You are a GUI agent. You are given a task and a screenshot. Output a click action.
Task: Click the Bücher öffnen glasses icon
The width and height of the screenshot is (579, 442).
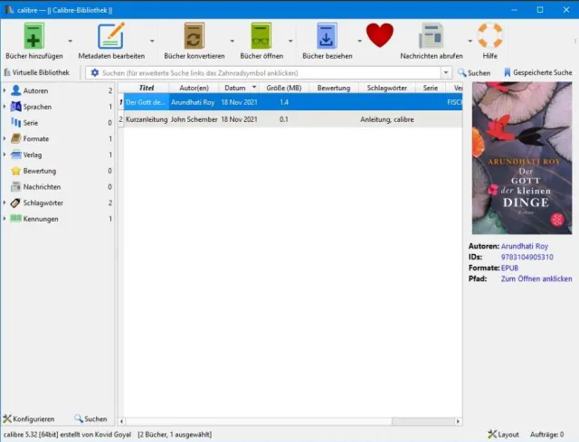click(262, 36)
